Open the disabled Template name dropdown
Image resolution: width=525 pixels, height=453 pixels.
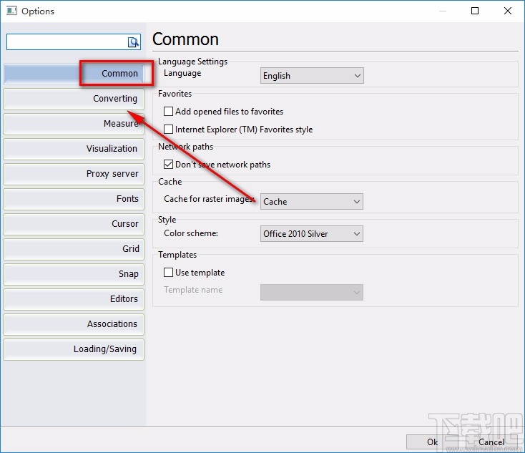pos(312,292)
